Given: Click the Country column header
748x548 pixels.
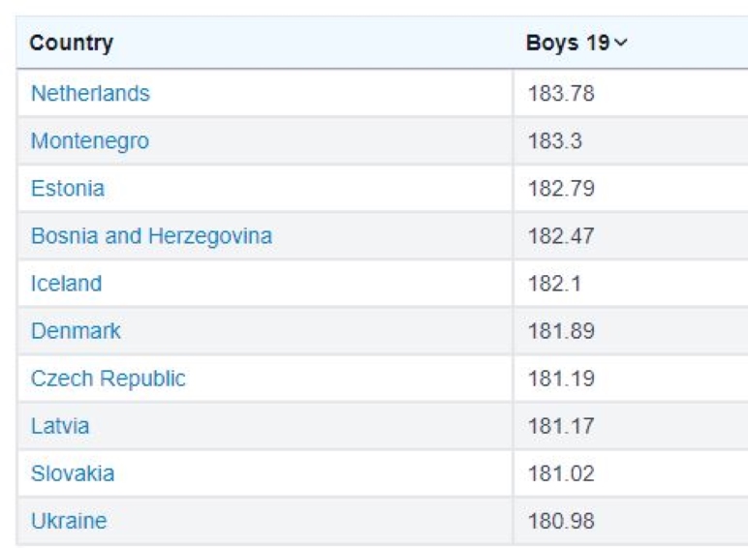Looking at the screenshot, I should tap(72, 44).
